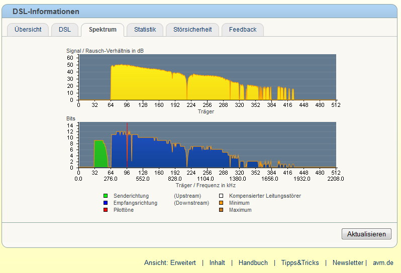Select the Spektrum tab
The width and height of the screenshot is (401, 273).
[x=103, y=30]
